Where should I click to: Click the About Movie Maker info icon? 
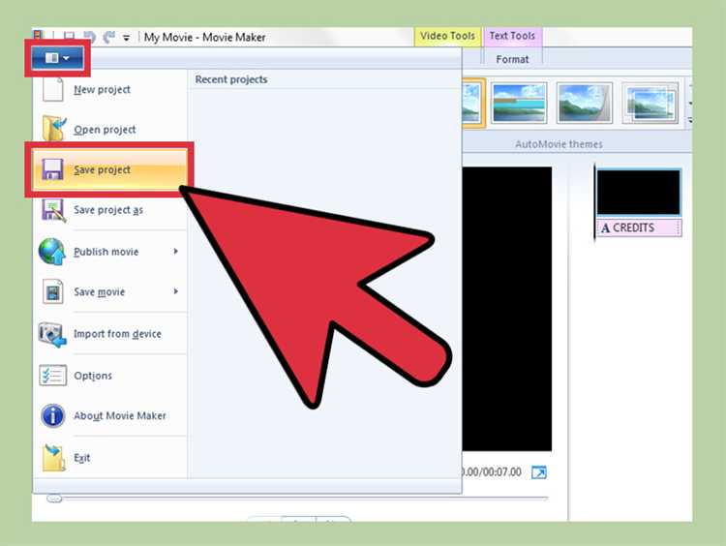click(53, 415)
